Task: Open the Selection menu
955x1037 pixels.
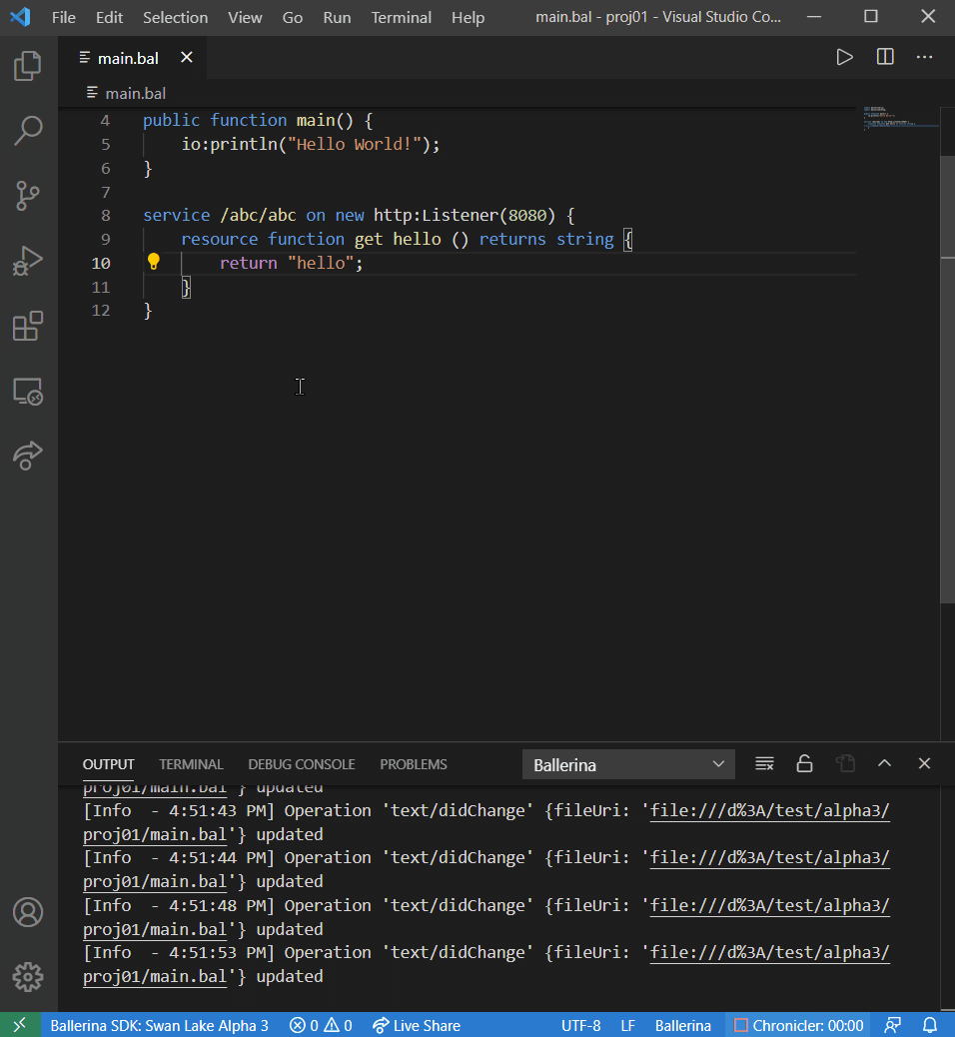Action: [x=175, y=17]
